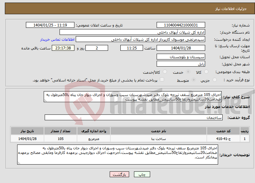Click the days remaining field showing 2
The width and height of the screenshot is (255, 183).
97,48
